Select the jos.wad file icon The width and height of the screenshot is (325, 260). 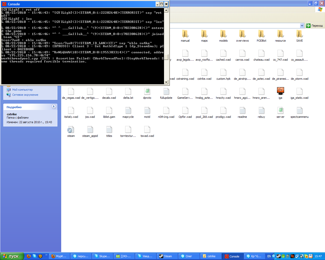[x=90, y=110]
